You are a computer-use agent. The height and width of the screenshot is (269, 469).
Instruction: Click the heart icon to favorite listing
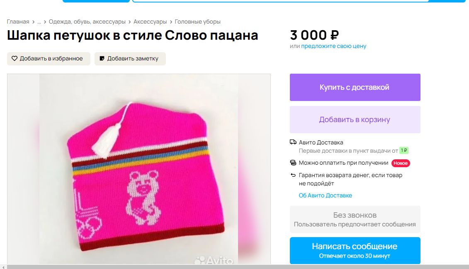pyautogui.click(x=15, y=58)
